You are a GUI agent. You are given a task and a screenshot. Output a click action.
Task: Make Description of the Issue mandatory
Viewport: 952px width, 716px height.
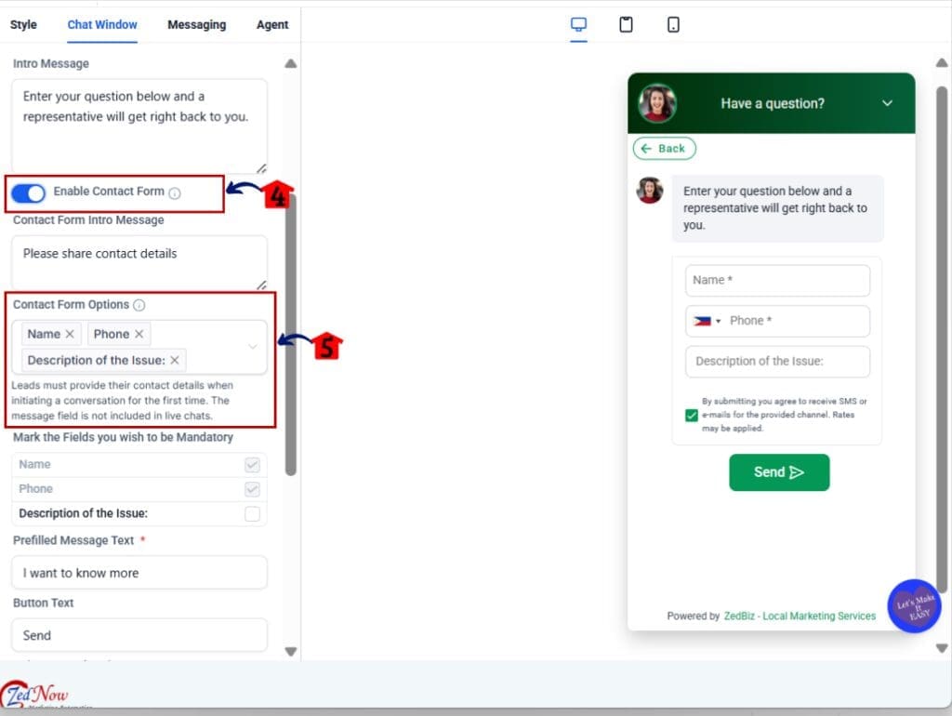252,512
